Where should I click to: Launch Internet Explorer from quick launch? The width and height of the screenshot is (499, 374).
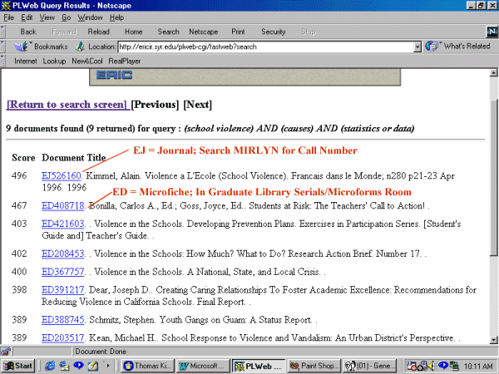pos(50,366)
